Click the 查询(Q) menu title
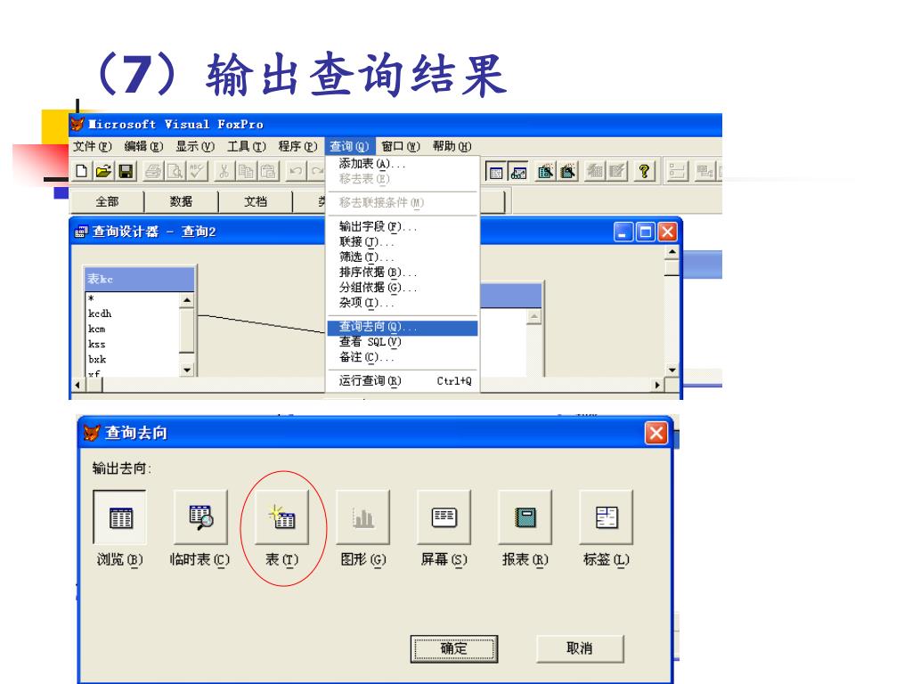 tap(349, 147)
